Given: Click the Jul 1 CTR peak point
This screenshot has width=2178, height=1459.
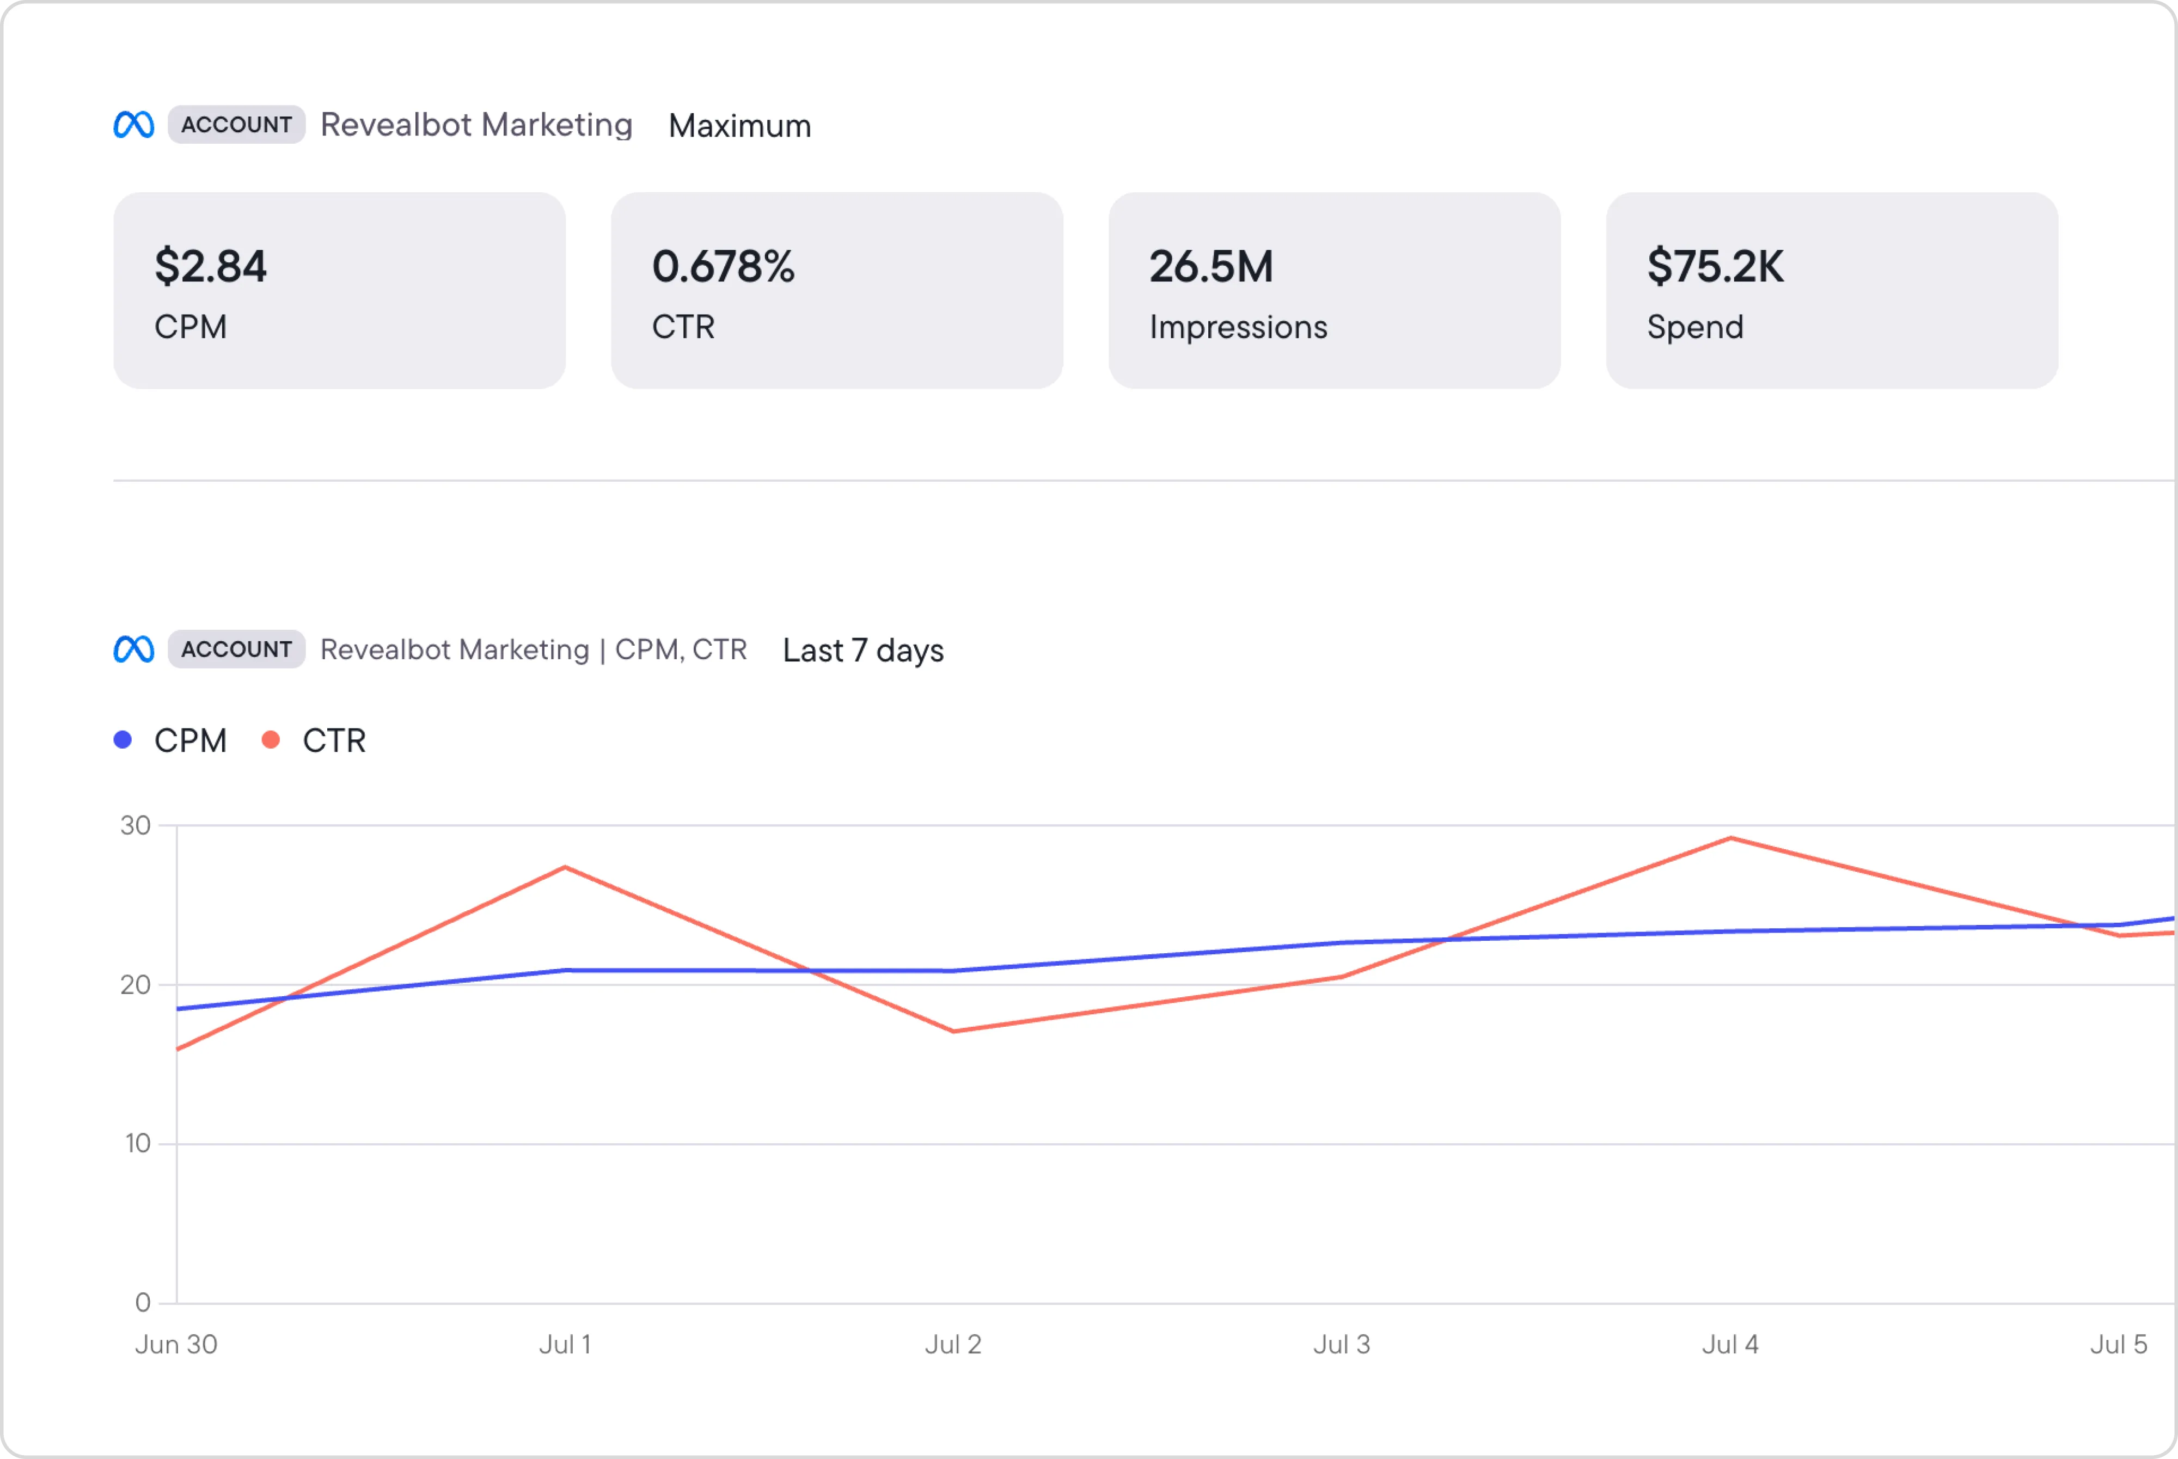Looking at the screenshot, I should [565, 867].
